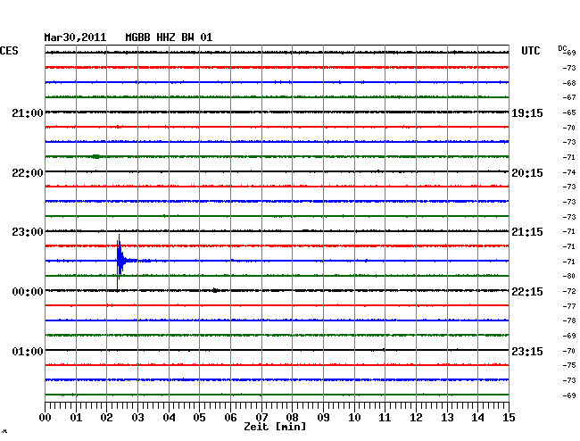
Task: Click the station title 'MGBB HHZ BW 01'
Action: point(169,37)
